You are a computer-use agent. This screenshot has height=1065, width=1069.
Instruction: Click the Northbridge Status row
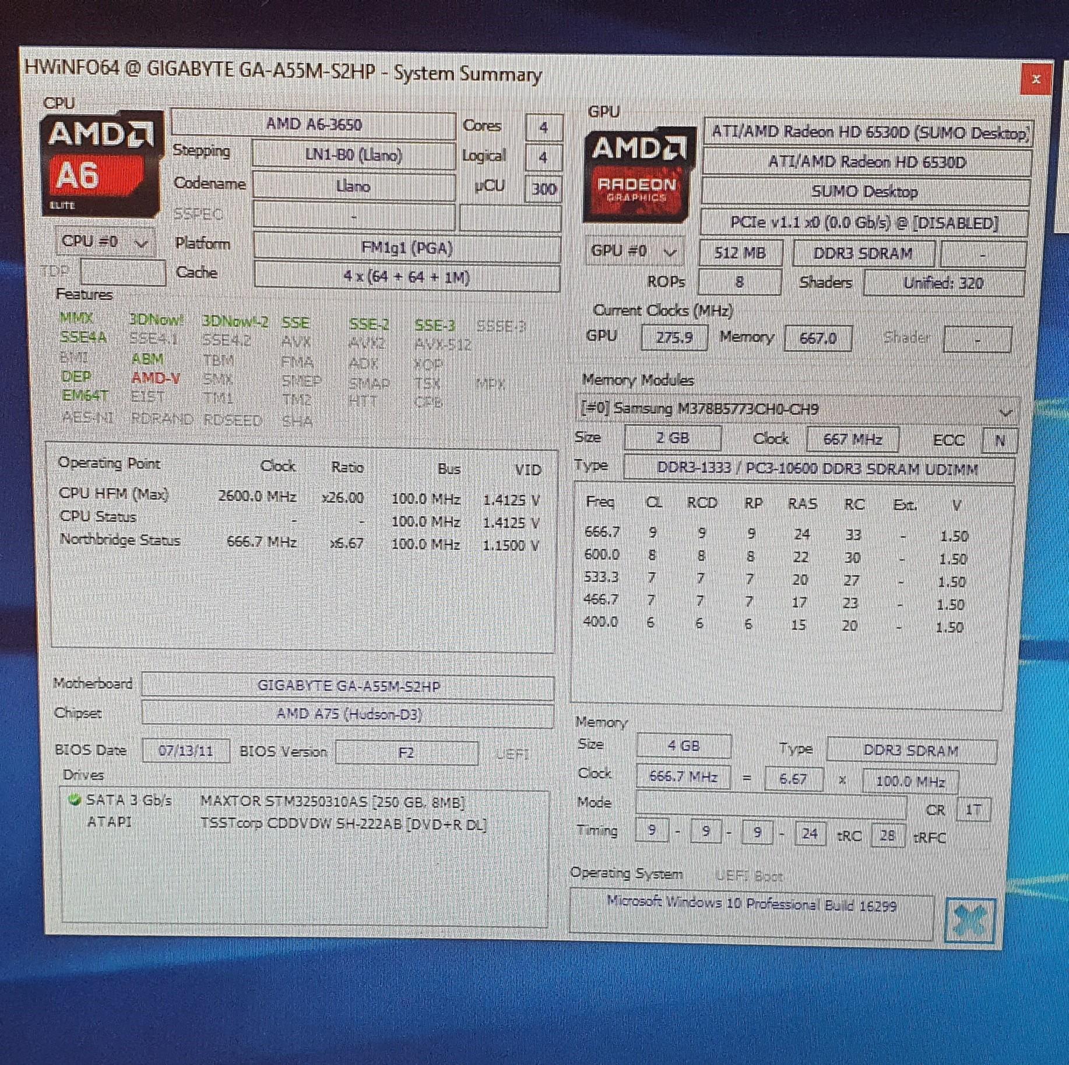[x=300, y=542]
